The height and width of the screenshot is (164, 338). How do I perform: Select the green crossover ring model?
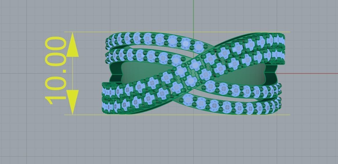pyautogui.click(x=193, y=73)
